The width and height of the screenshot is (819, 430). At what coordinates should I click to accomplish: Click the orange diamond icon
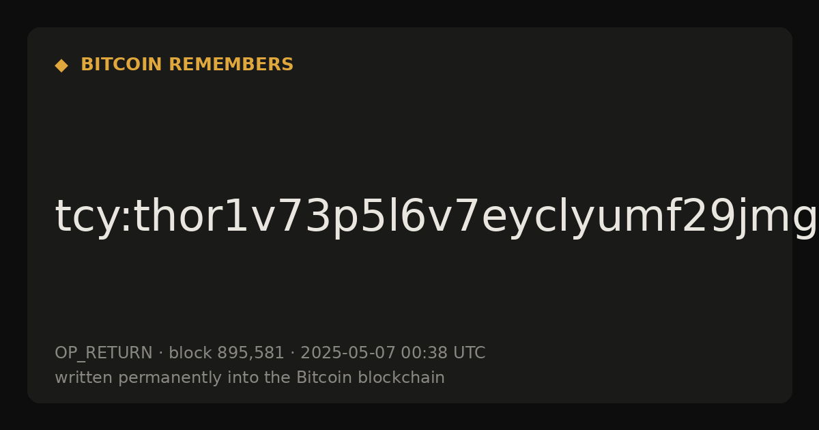[x=61, y=66]
